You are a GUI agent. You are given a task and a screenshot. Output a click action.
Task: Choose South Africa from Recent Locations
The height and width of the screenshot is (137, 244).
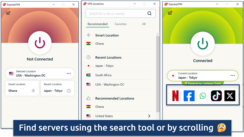(103, 75)
